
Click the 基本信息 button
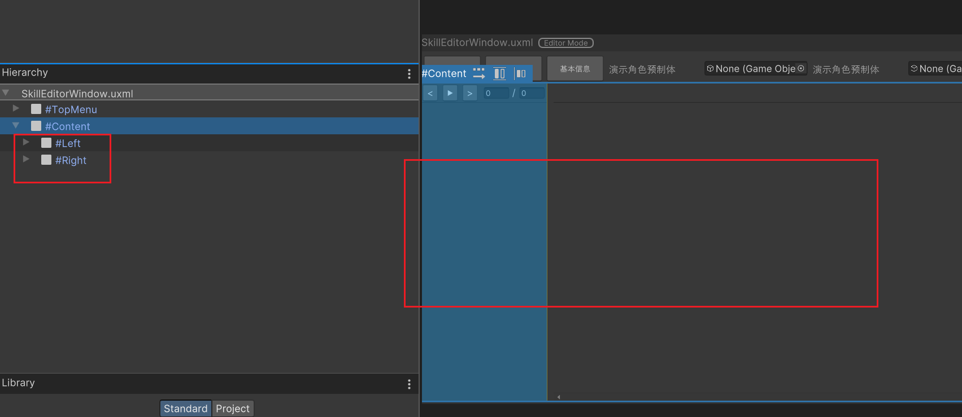click(574, 69)
